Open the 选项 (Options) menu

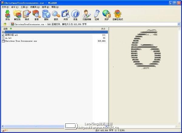pos(45,7)
